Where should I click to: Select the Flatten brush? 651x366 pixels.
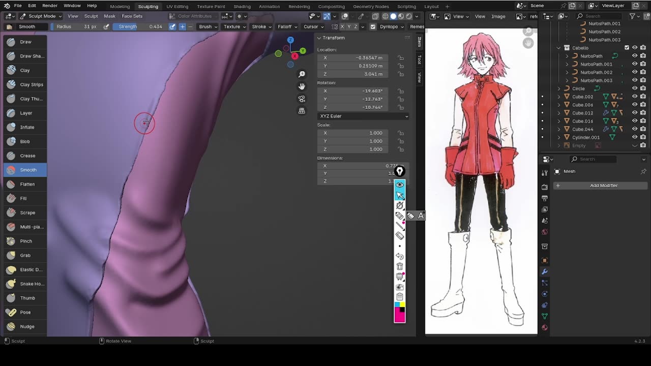[x=25, y=184]
